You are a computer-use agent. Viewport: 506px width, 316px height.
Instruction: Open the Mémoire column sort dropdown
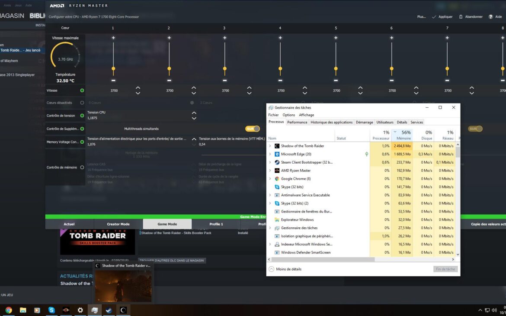(395, 132)
